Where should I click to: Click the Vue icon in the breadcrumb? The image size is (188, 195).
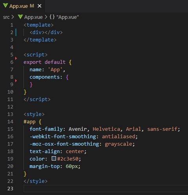[x=20, y=17]
